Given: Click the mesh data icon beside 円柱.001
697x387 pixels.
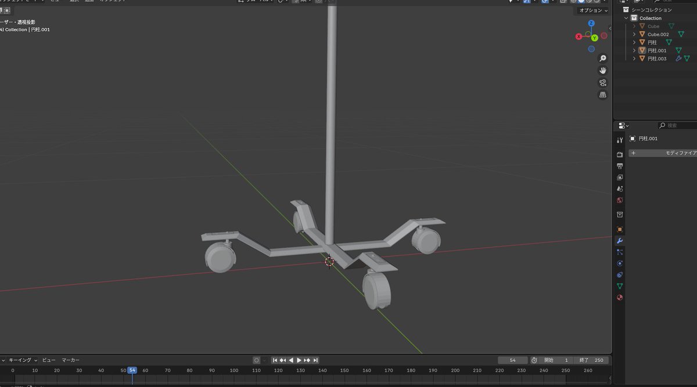Looking at the screenshot, I should point(678,50).
